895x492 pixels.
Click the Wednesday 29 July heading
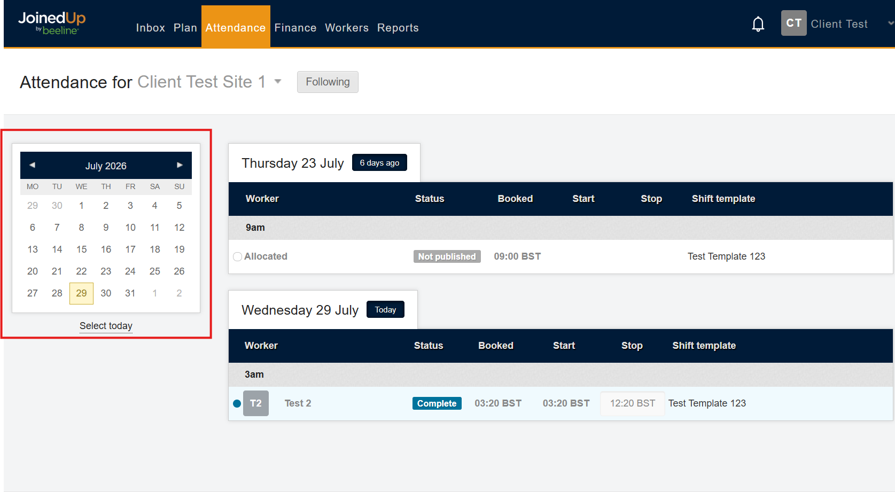(300, 310)
